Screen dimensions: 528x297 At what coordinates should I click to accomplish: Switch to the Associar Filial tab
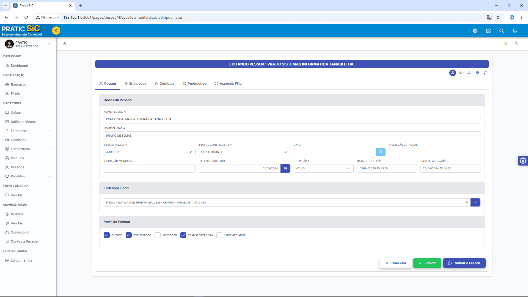tap(229, 84)
